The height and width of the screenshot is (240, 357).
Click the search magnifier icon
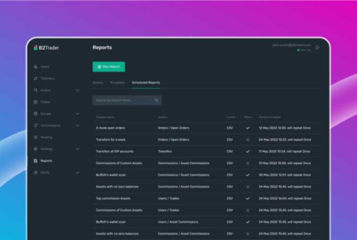156,100
